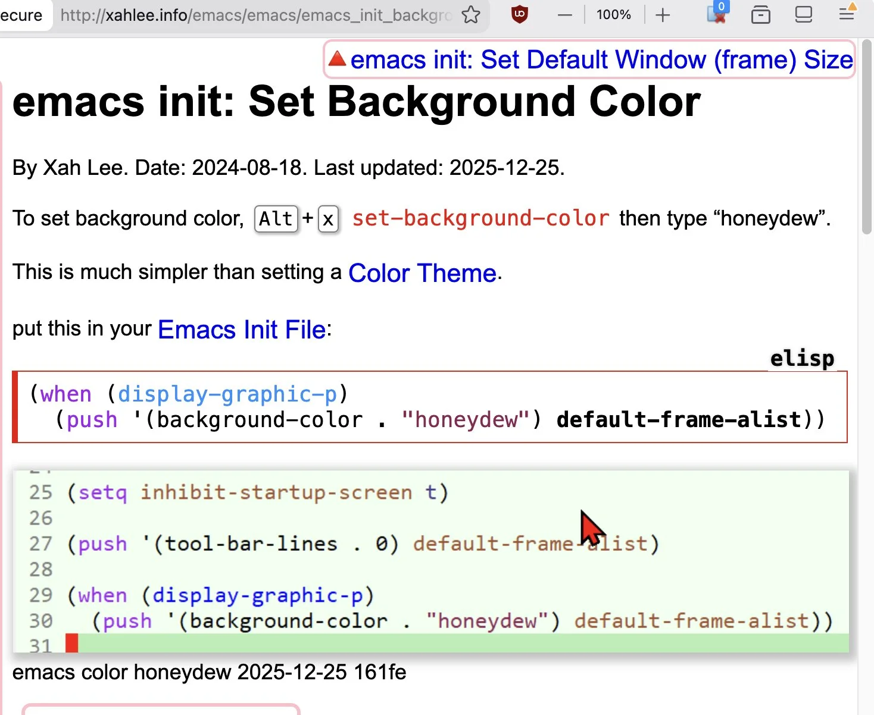Click the 'elisp' code language label
874x715 pixels.
click(802, 358)
